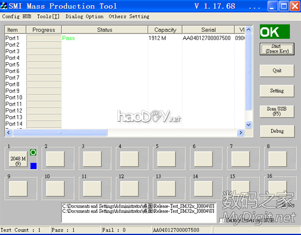This screenshot has height=235, width=301.
Task: Open the Dialog Option menu
Action: click(x=84, y=17)
